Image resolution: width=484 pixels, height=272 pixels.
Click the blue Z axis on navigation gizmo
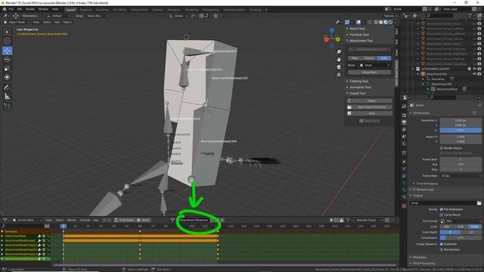coord(331,30)
